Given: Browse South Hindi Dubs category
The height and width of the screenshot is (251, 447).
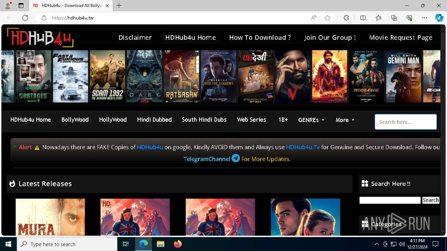Looking at the screenshot, I should point(204,120).
